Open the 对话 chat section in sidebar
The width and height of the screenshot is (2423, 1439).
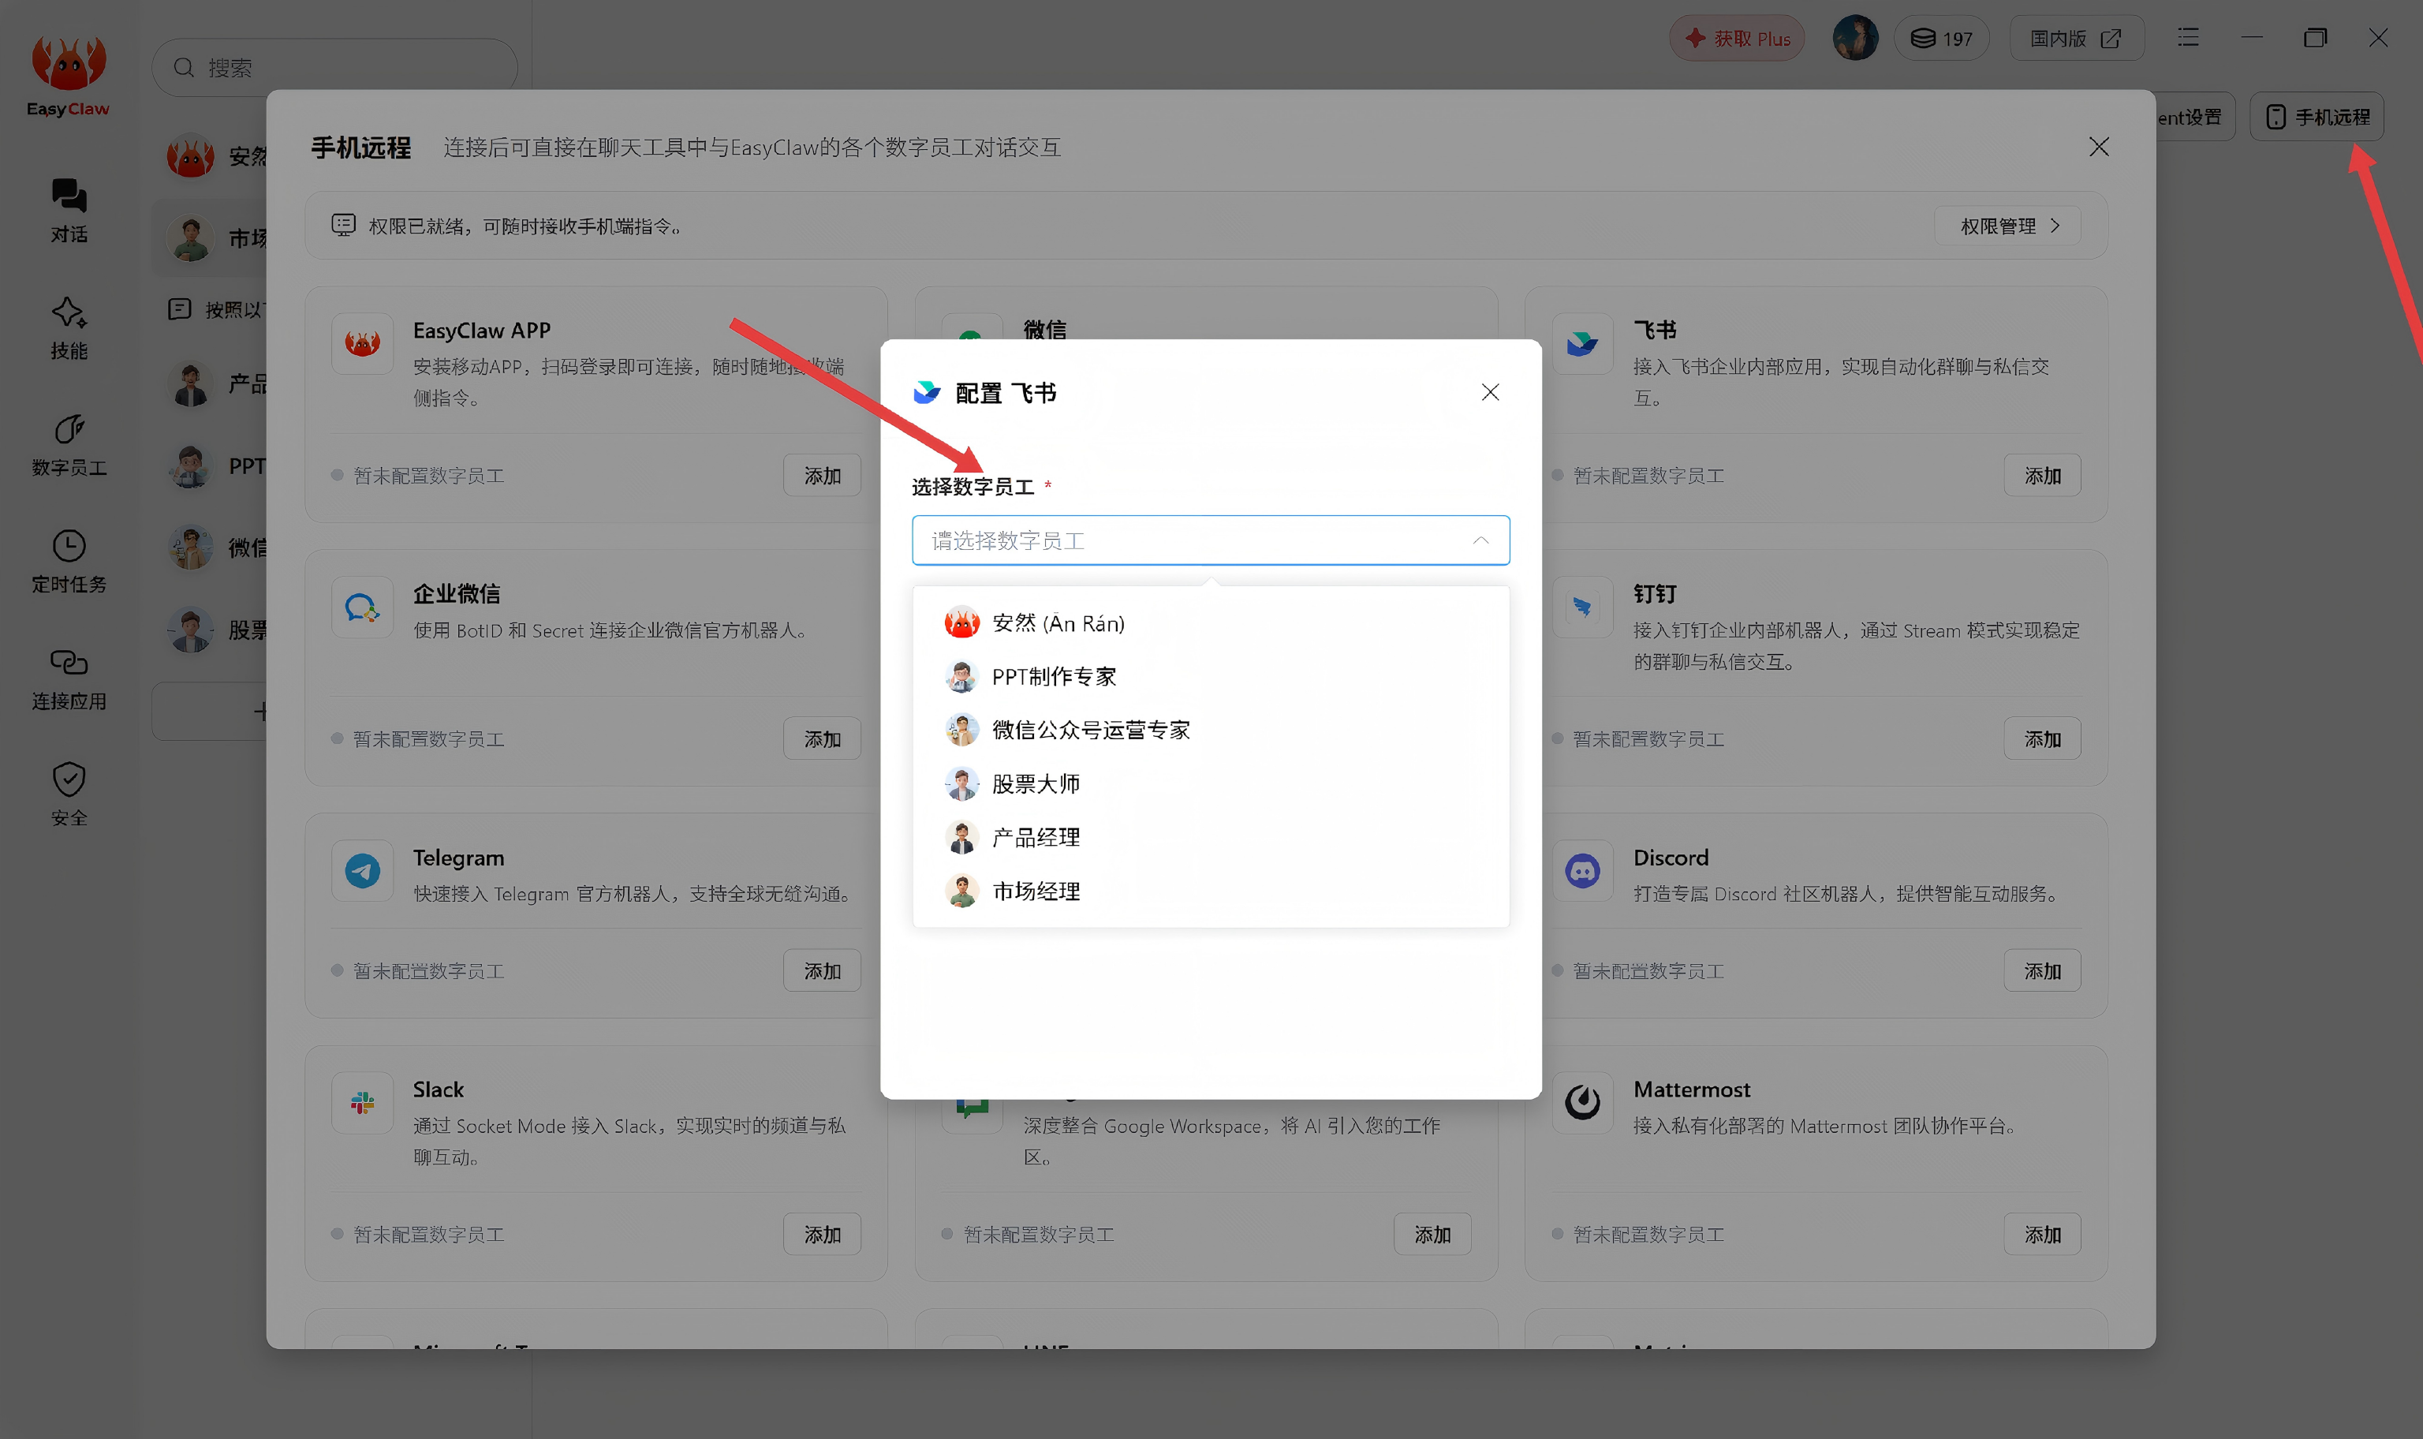(69, 211)
